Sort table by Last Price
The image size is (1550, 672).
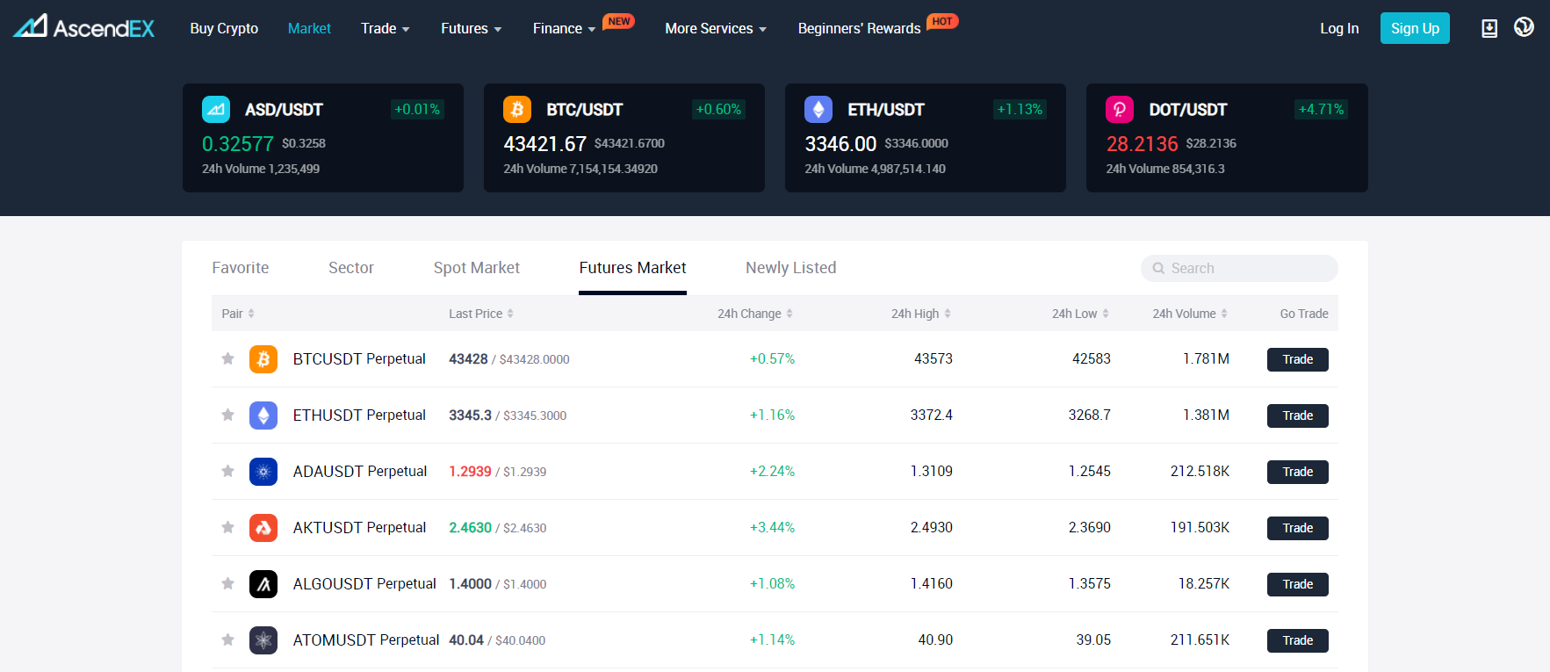pyautogui.click(x=481, y=314)
